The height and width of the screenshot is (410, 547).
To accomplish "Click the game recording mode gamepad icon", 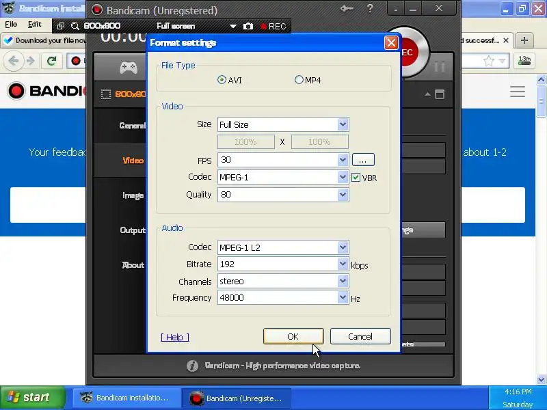I will point(129,67).
